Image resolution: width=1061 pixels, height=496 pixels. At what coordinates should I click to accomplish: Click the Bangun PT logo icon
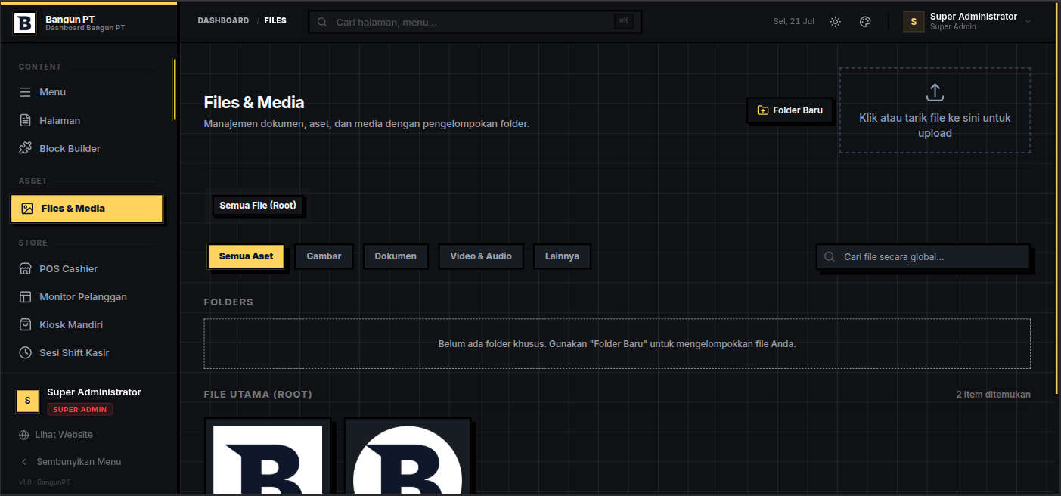tap(24, 23)
